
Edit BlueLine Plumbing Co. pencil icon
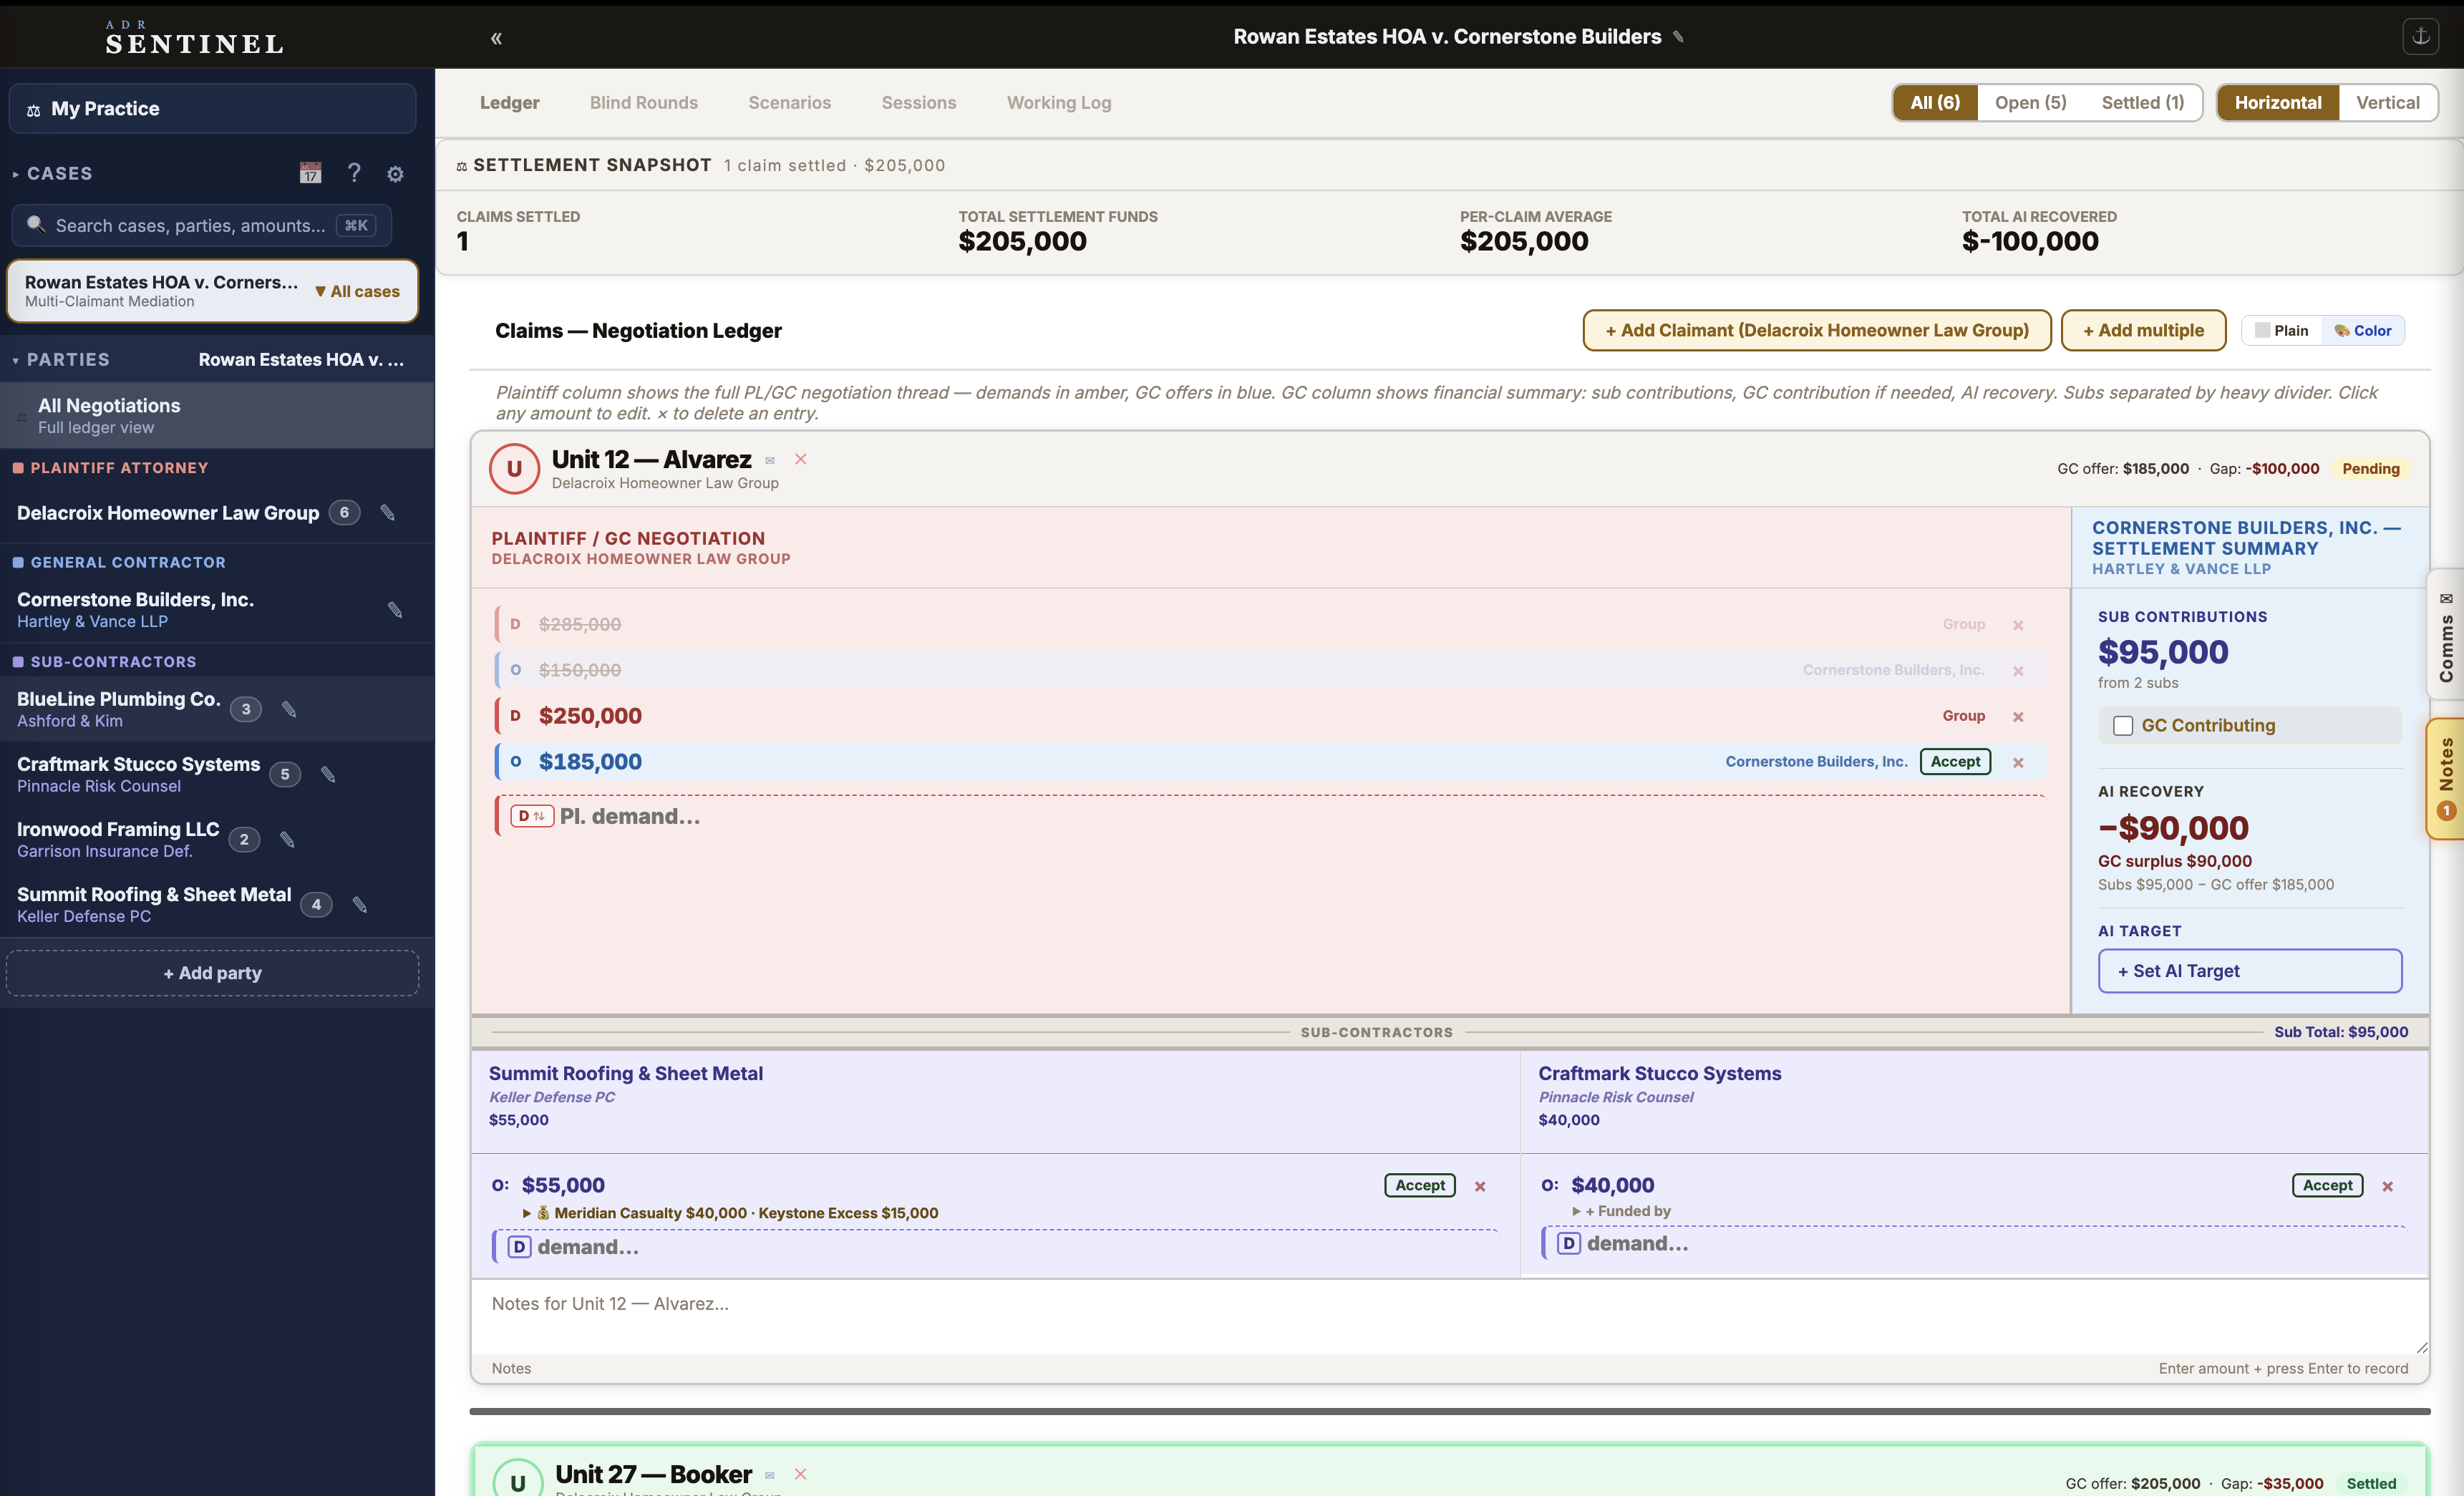(289, 709)
